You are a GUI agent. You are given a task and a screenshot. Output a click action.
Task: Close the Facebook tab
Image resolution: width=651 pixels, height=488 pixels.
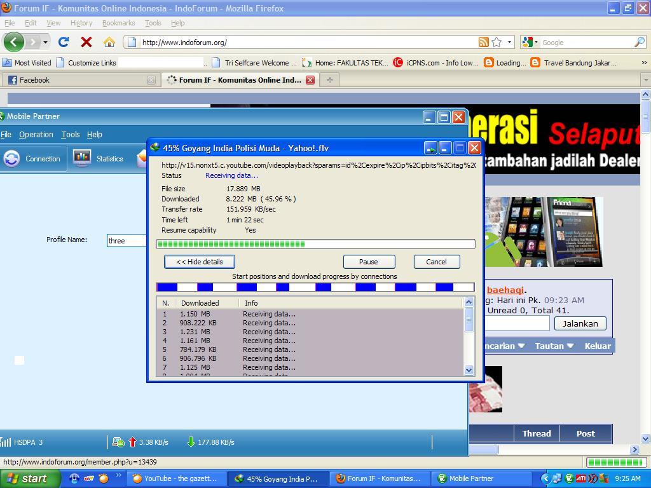pos(151,80)
